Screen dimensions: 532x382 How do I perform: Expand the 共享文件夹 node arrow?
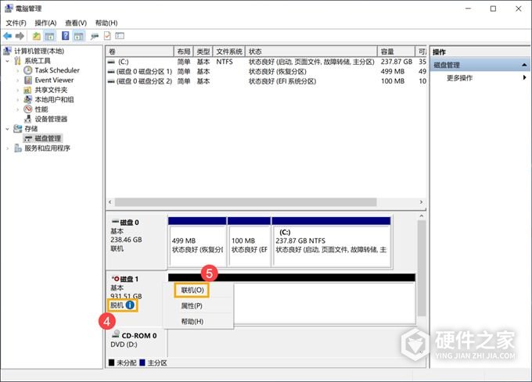coord(18,90)
